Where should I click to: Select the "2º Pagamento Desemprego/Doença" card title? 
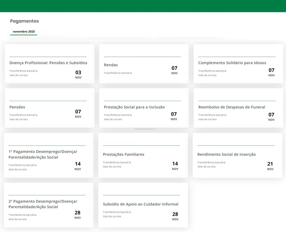pos(43,204)
